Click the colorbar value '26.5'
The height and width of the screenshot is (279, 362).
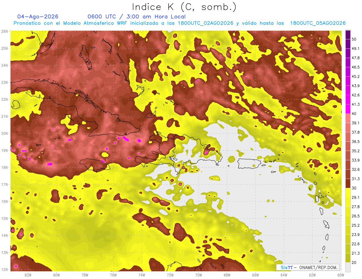tap(356, 216)
